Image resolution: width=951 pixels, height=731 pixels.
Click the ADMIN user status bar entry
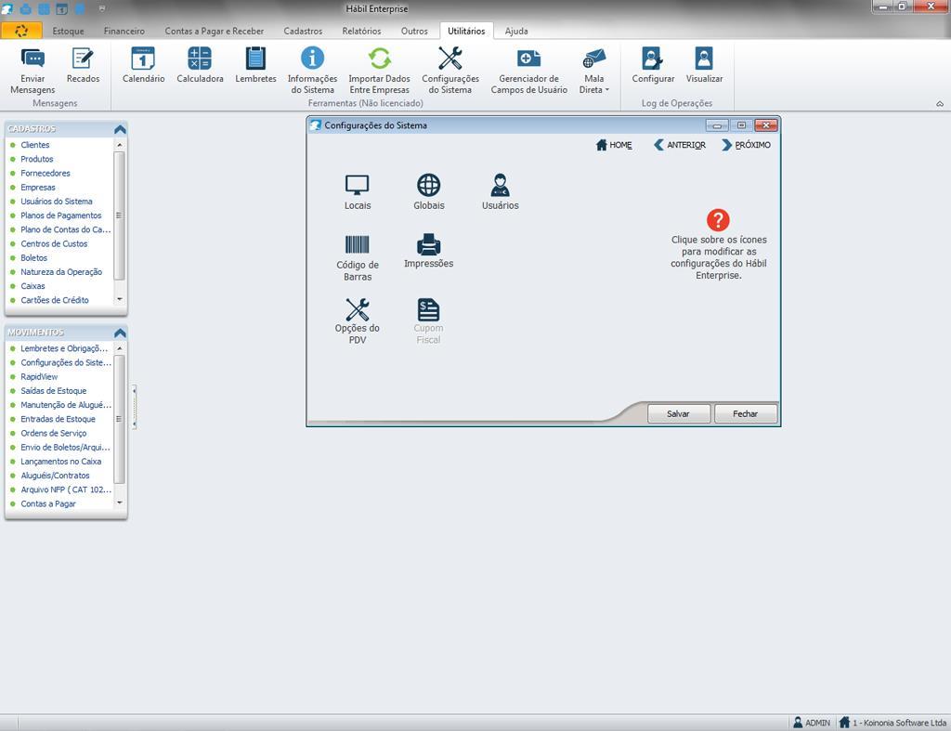(x=812, y=723)
